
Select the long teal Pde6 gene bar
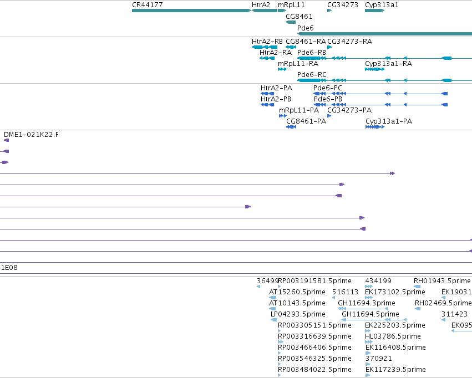(x=384, y=34)
